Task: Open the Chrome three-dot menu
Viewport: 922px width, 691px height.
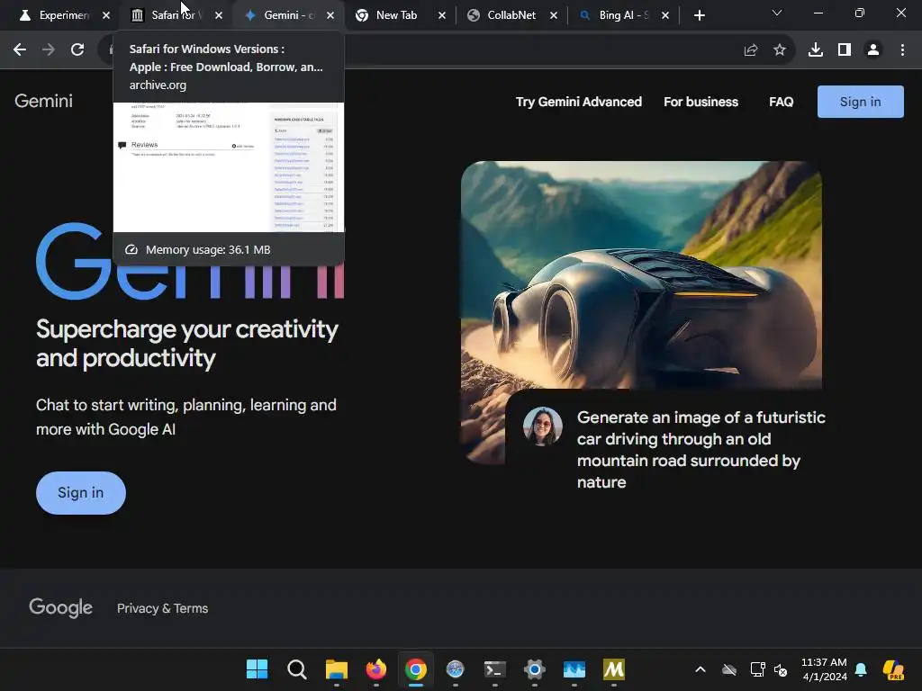Action: 902,50
